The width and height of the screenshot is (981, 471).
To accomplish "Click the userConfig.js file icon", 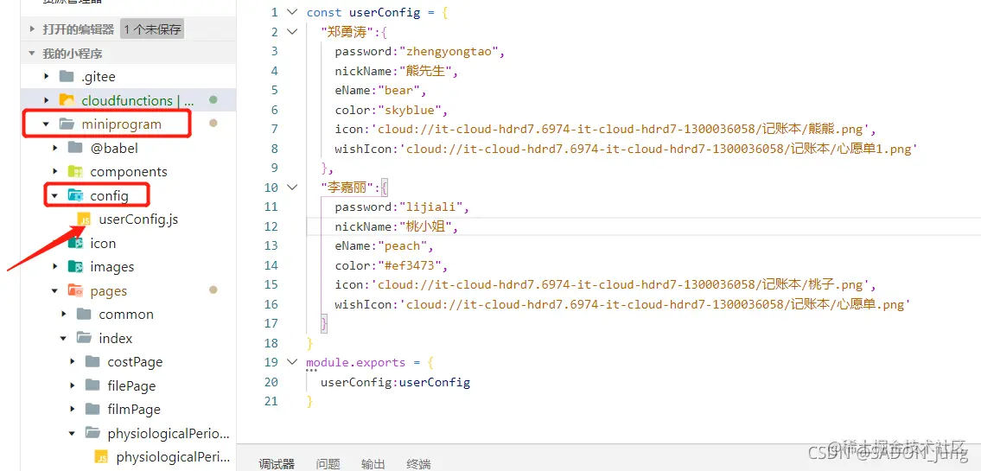I will coord(84,220).
